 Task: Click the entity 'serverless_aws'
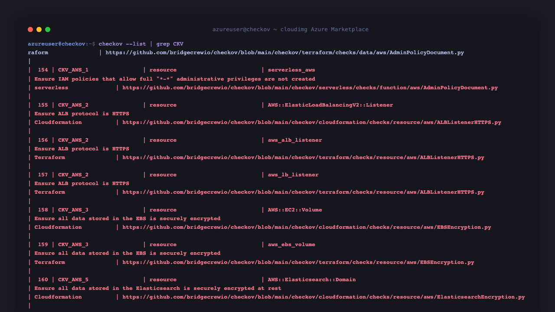click(x=291, y=70)
